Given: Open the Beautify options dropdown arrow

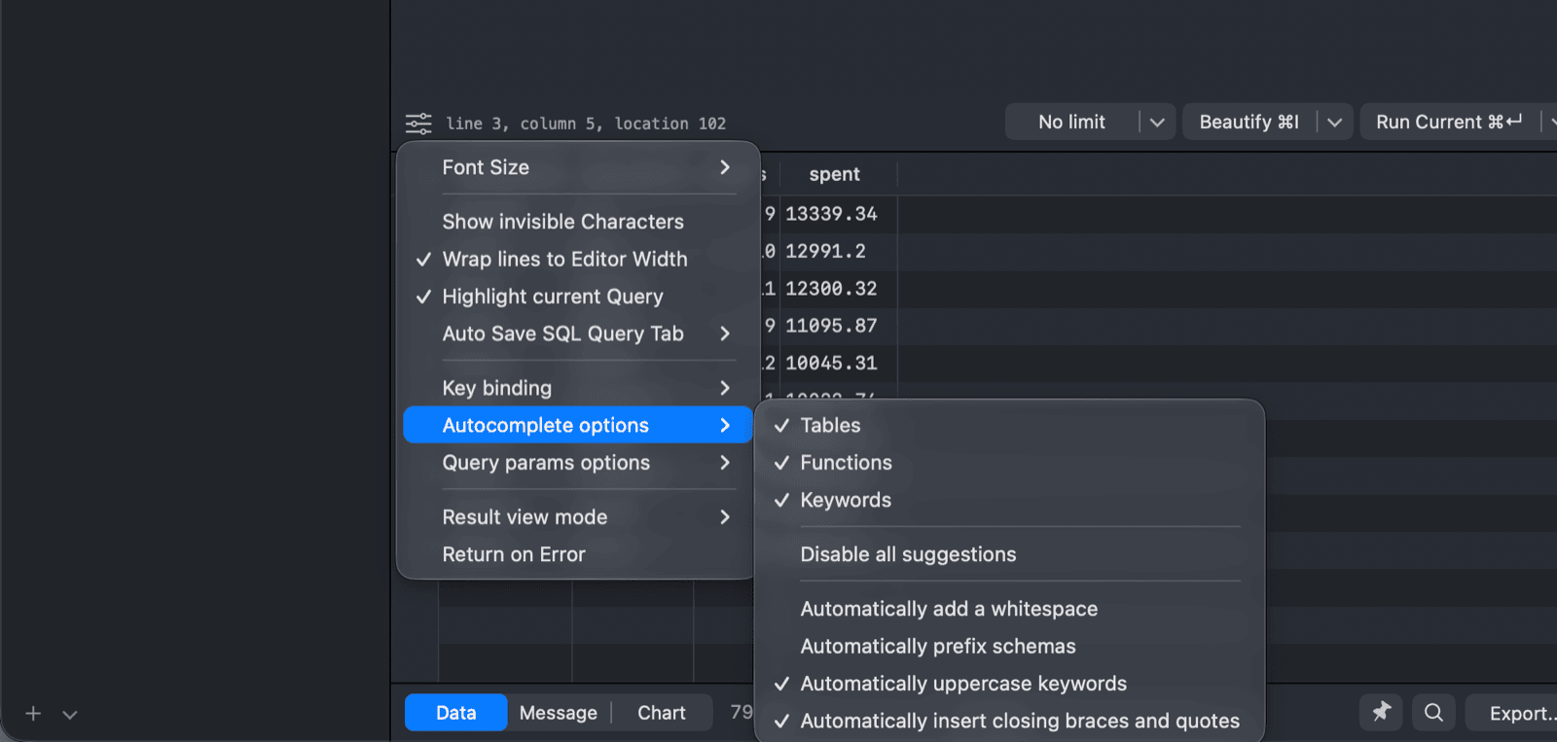Looking at the screenshot, I should [x=1334, y=123].
